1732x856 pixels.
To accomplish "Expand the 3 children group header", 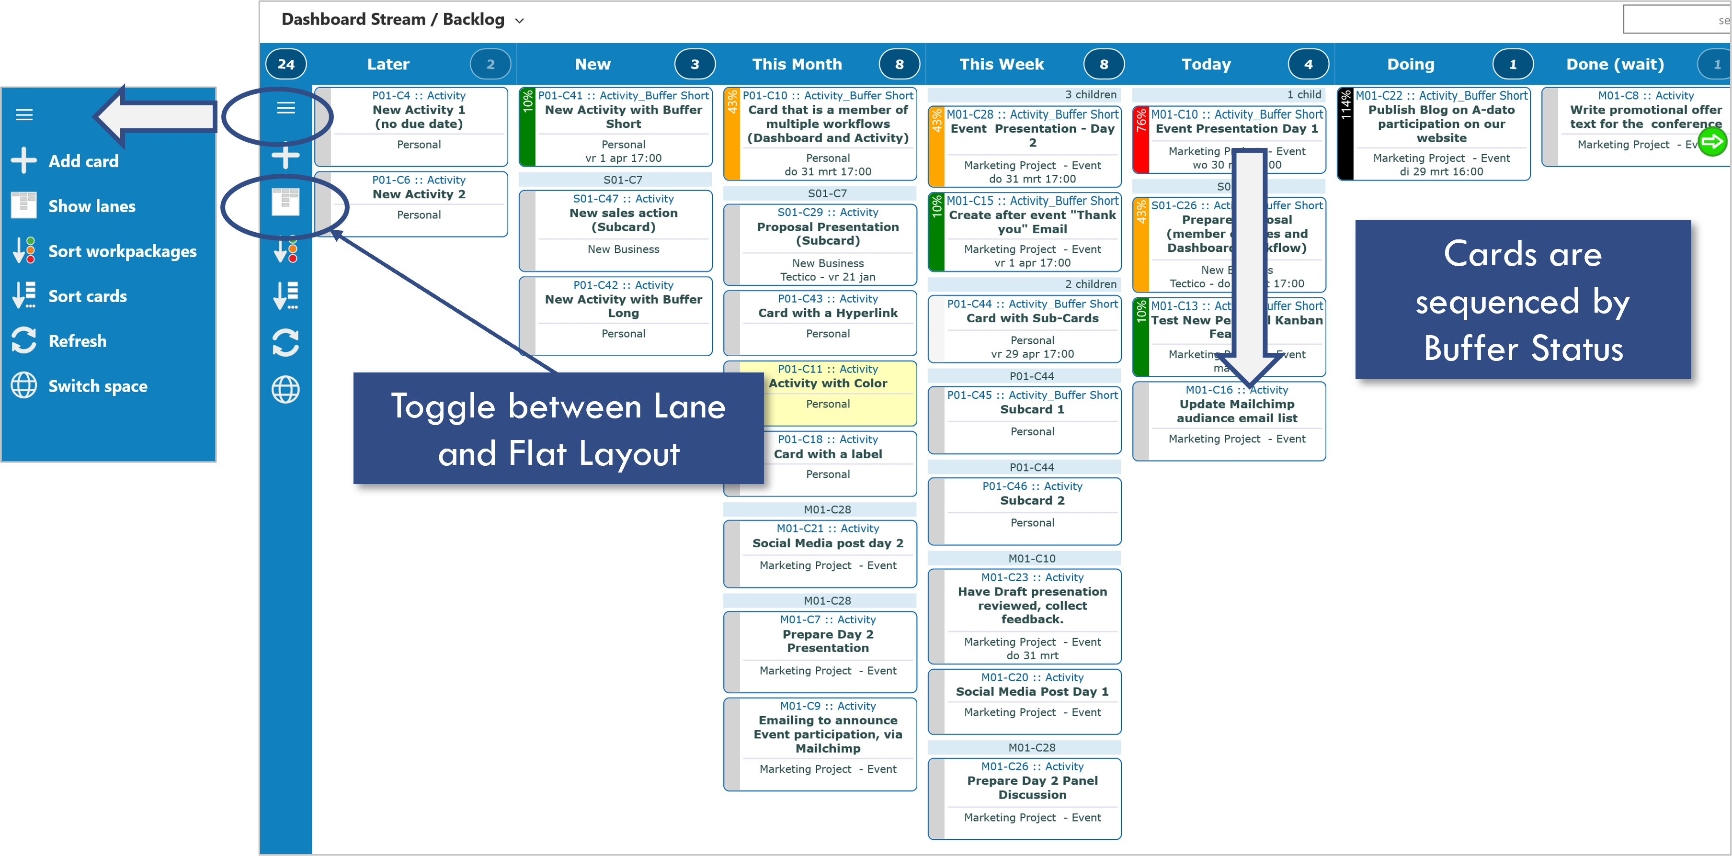I will pos(1024,95).
